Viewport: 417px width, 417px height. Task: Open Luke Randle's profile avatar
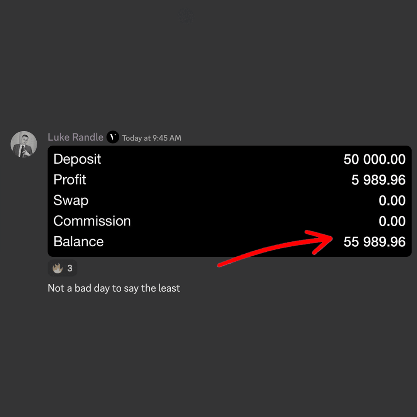(x=24, y=144)
